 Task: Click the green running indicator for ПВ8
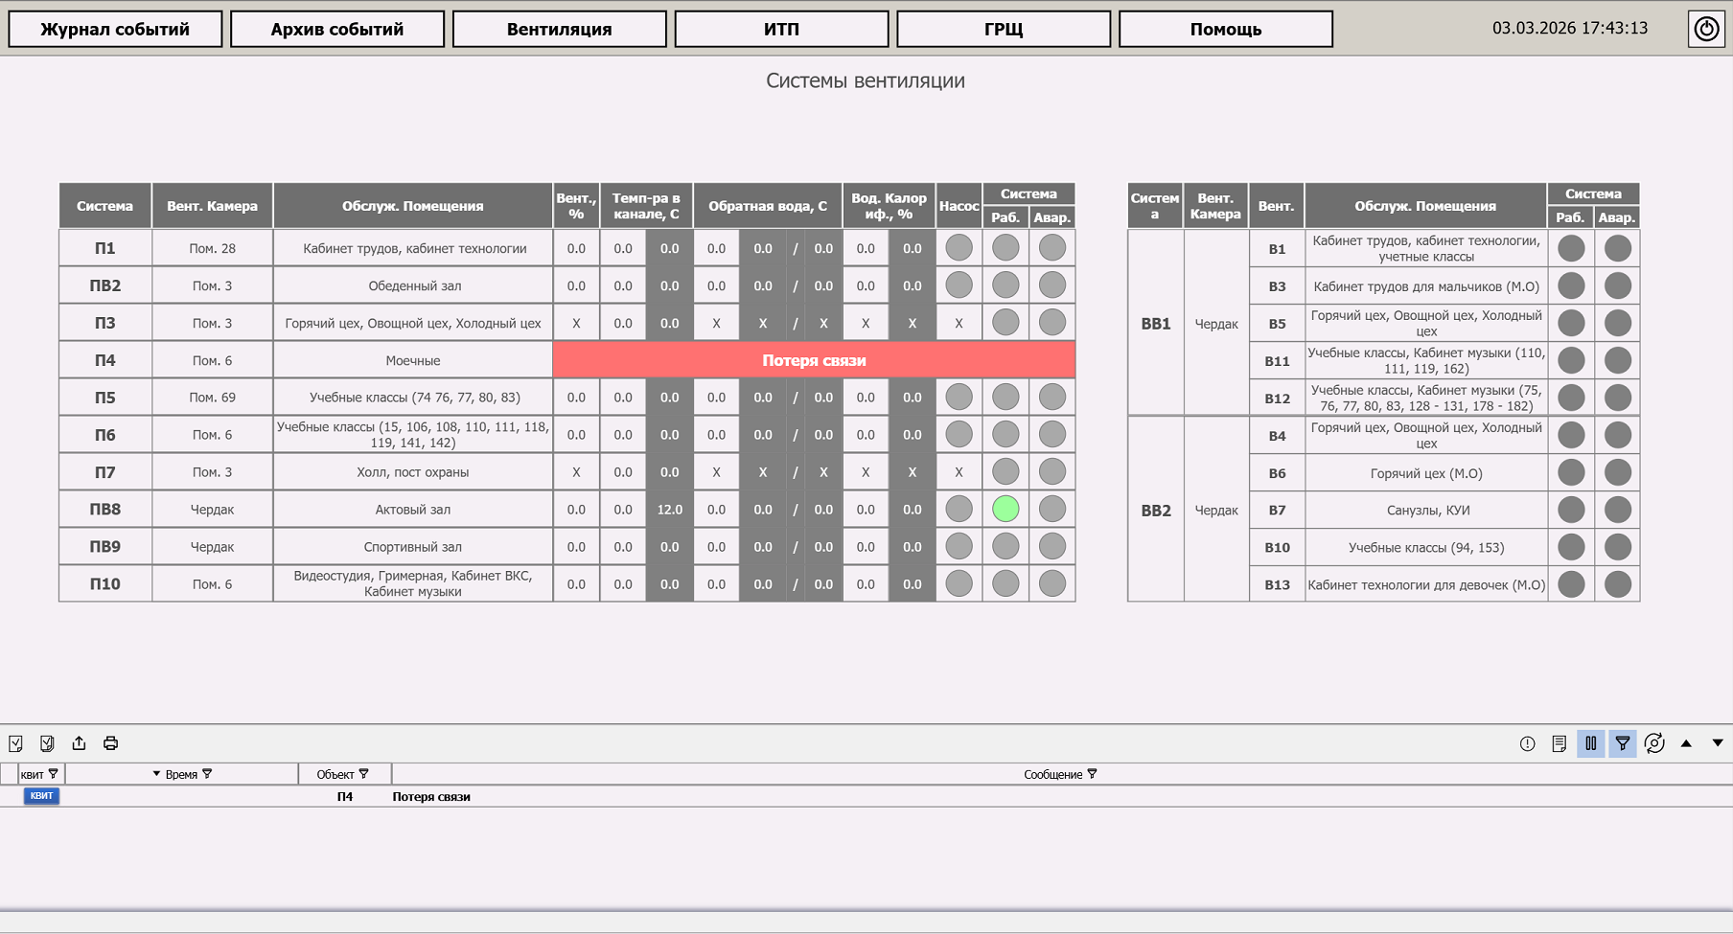(x=1005, y=510)
